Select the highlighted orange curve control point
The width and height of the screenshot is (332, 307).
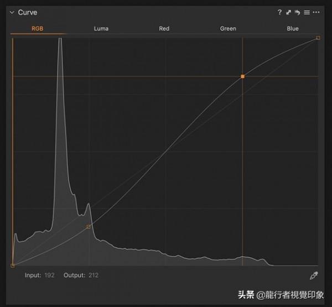tap(243, 76)
